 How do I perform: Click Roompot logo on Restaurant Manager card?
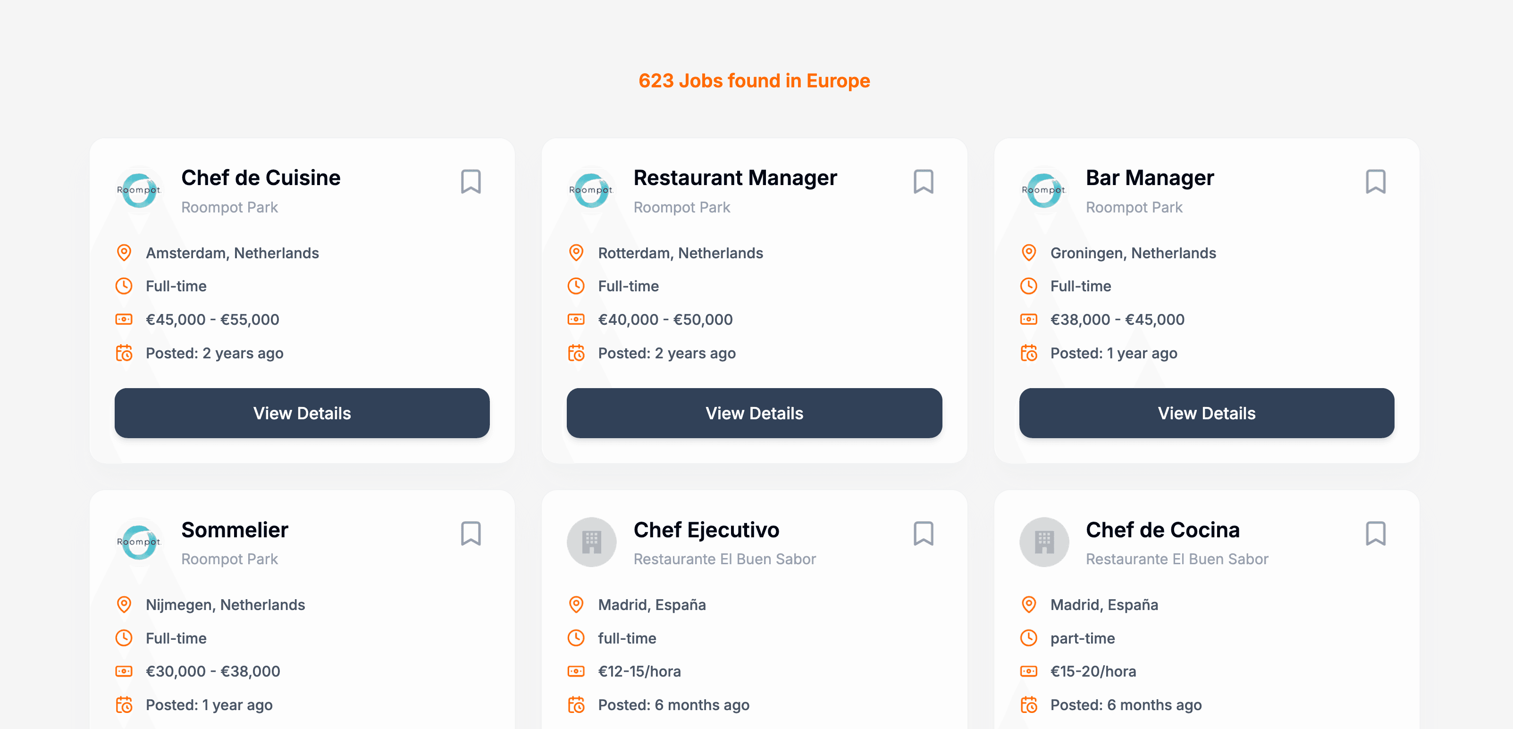591,190
